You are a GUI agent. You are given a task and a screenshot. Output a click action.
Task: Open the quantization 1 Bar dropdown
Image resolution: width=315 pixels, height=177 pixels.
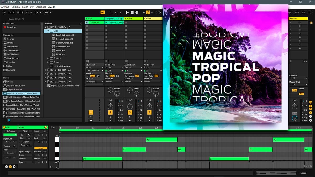click(47, 12)
